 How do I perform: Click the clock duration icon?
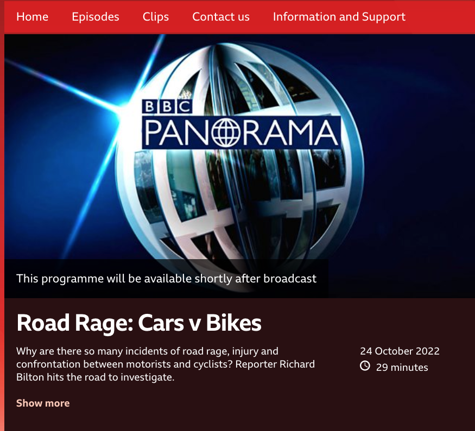click(x=365, y=365)
